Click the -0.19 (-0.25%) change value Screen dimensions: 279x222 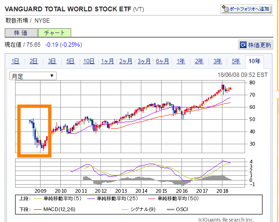[64, 45]
